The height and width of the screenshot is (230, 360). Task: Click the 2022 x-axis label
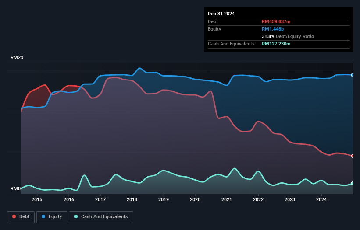coord(258,199)
